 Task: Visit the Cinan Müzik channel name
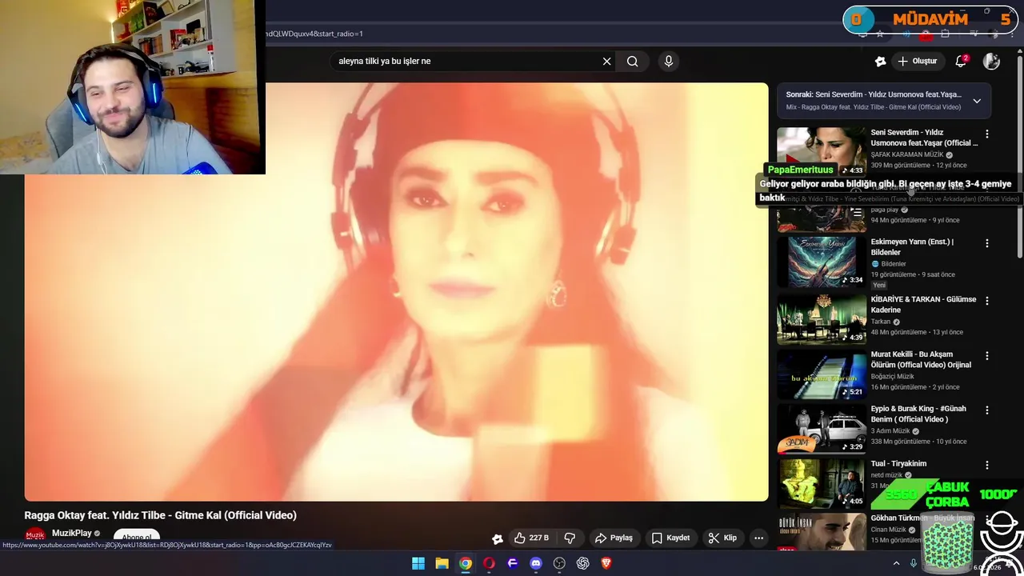[888, 529]
